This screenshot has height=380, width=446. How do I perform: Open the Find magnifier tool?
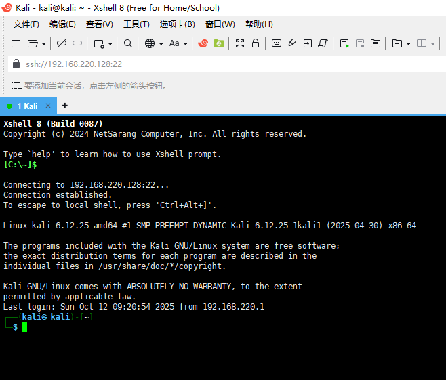(128, 43)
